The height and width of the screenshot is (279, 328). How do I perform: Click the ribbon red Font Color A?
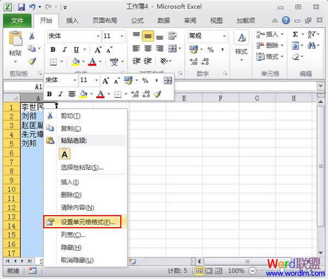tap(92, 62)
